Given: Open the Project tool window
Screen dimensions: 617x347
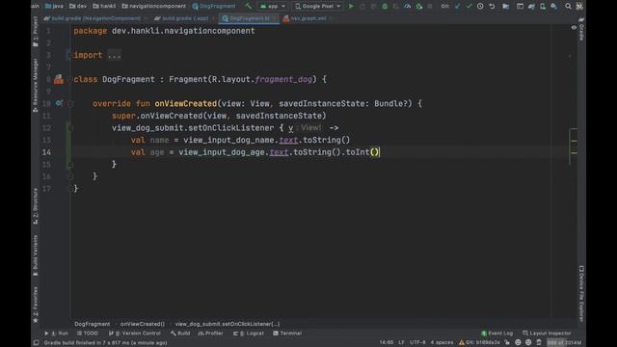Looking at the screenshot, I should click(36, 32).
